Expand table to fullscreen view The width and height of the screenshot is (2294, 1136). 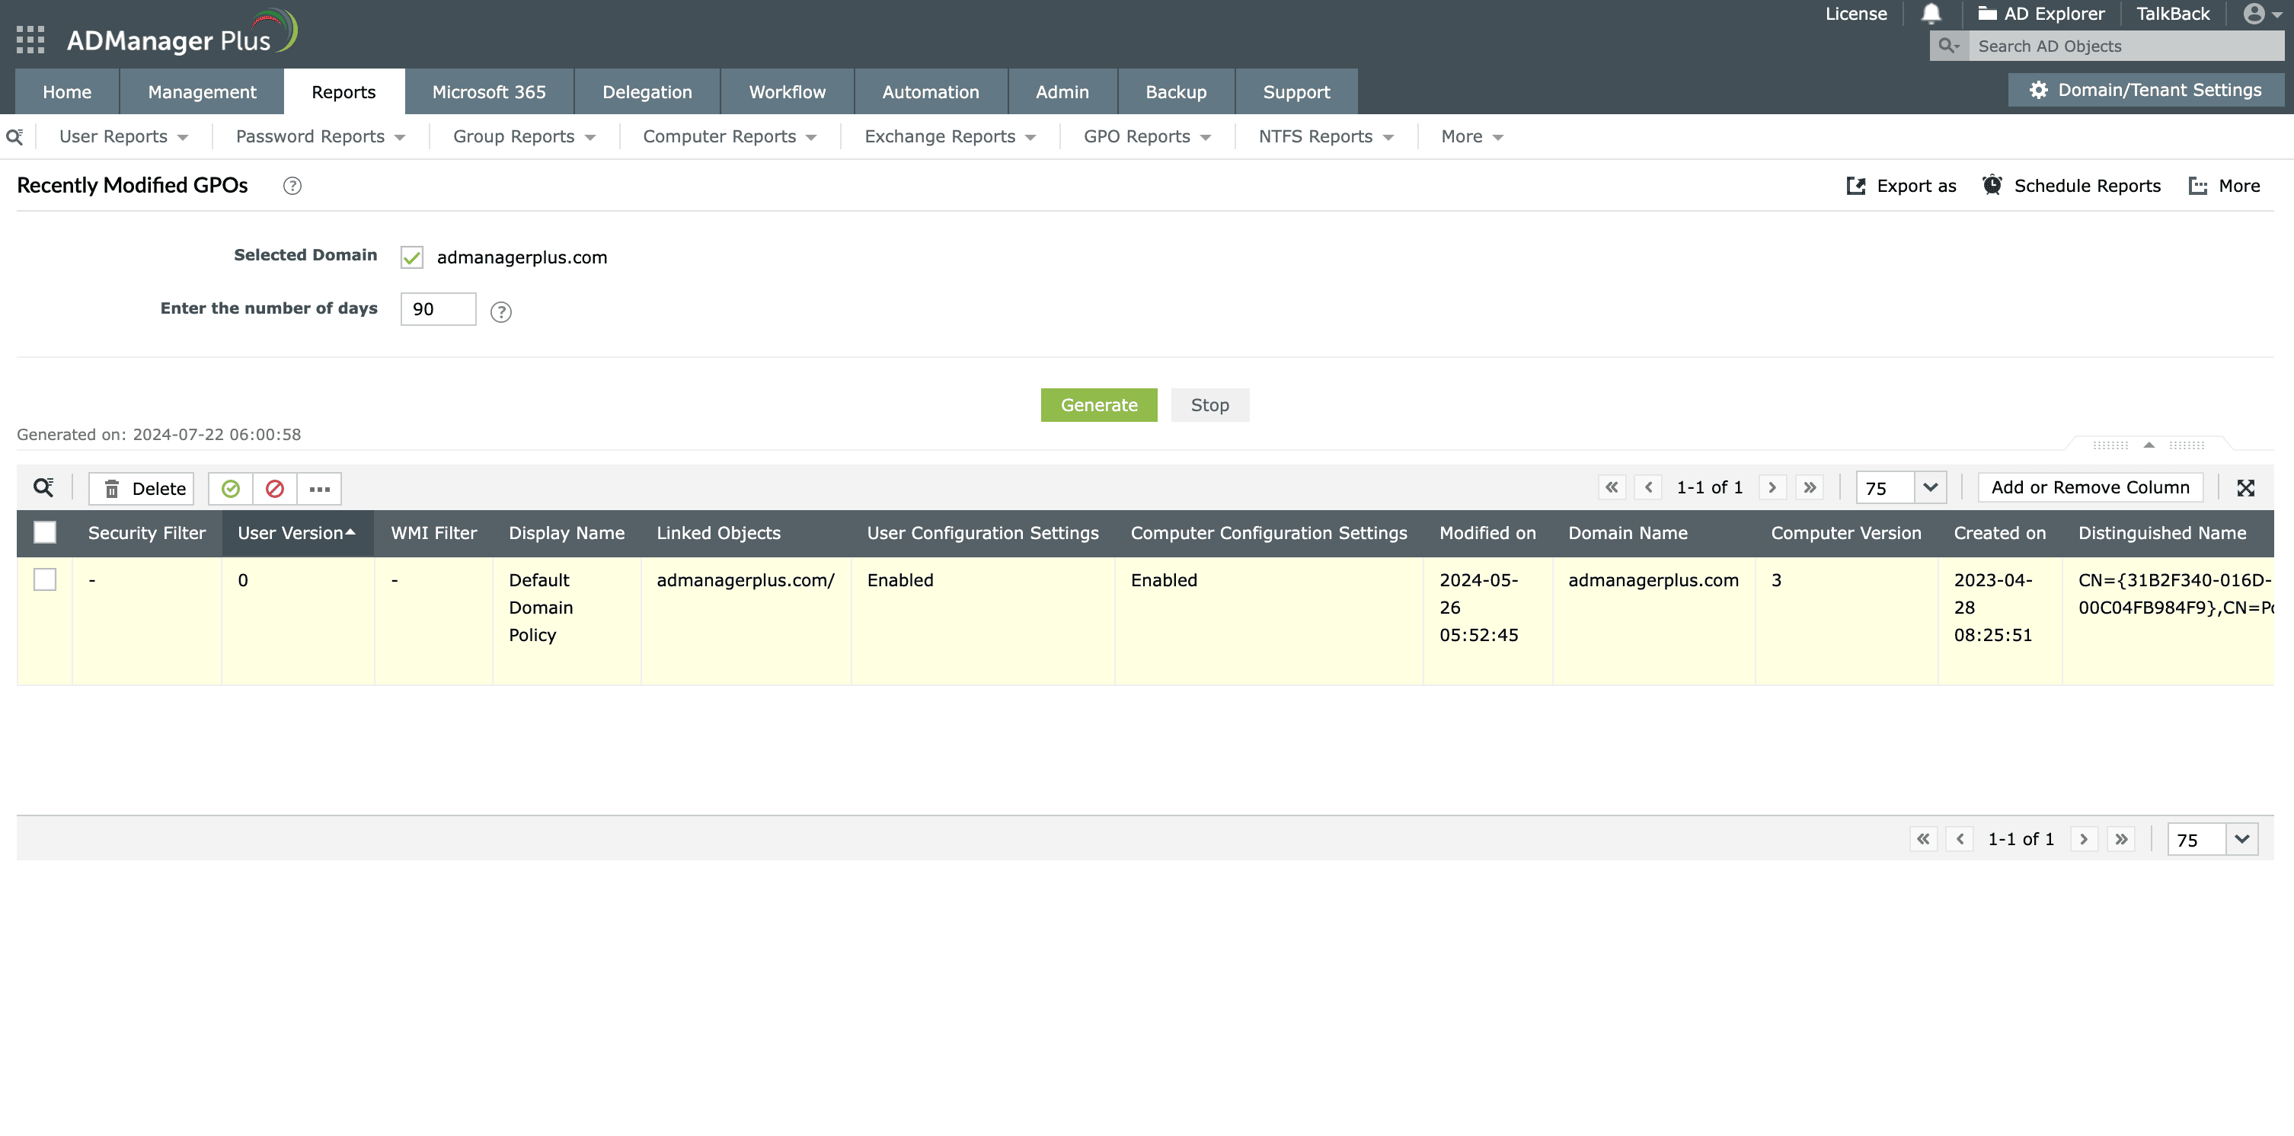tap(2245, 487)
